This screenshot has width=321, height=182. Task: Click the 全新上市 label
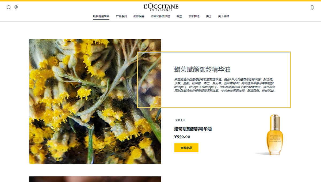180,120
